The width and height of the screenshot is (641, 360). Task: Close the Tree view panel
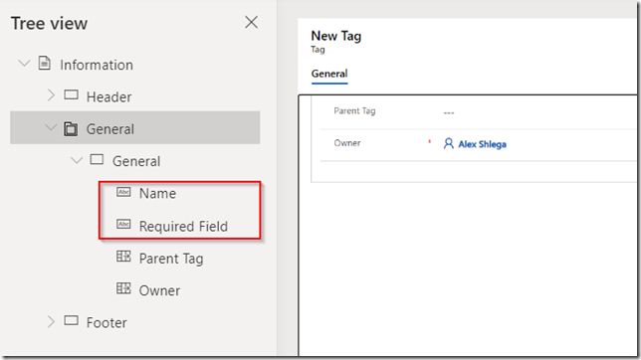pos(252,22)
